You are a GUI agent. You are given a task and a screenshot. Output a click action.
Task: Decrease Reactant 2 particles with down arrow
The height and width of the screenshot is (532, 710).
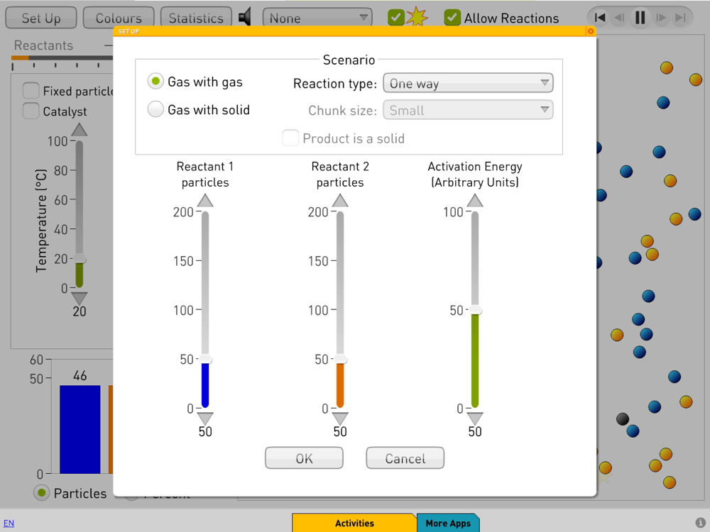[340, 418]
